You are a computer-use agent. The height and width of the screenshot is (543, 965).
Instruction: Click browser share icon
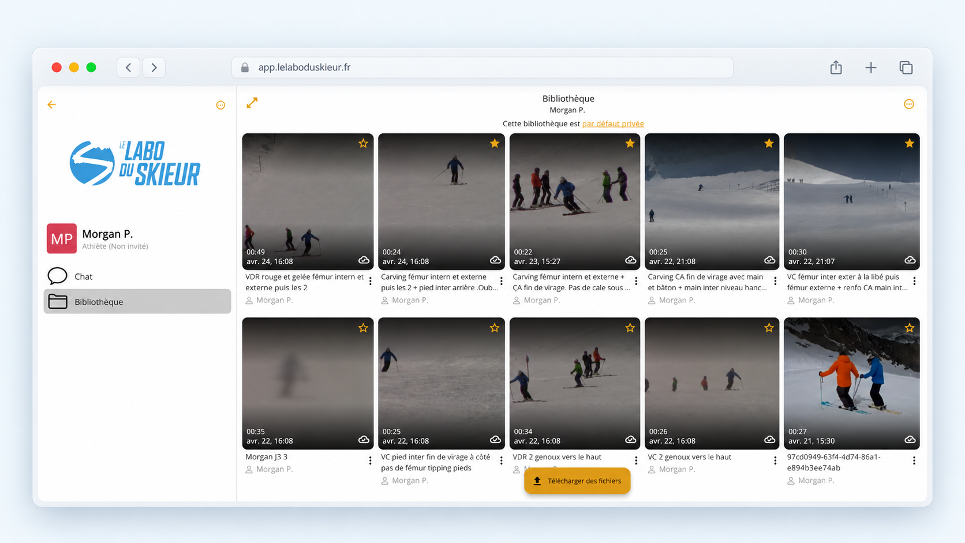[836, 68]
